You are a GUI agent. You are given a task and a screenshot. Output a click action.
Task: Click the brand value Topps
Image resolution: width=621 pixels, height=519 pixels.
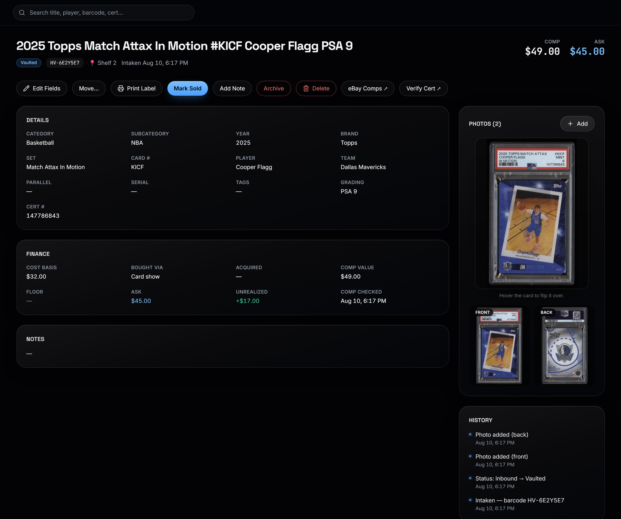349,143
